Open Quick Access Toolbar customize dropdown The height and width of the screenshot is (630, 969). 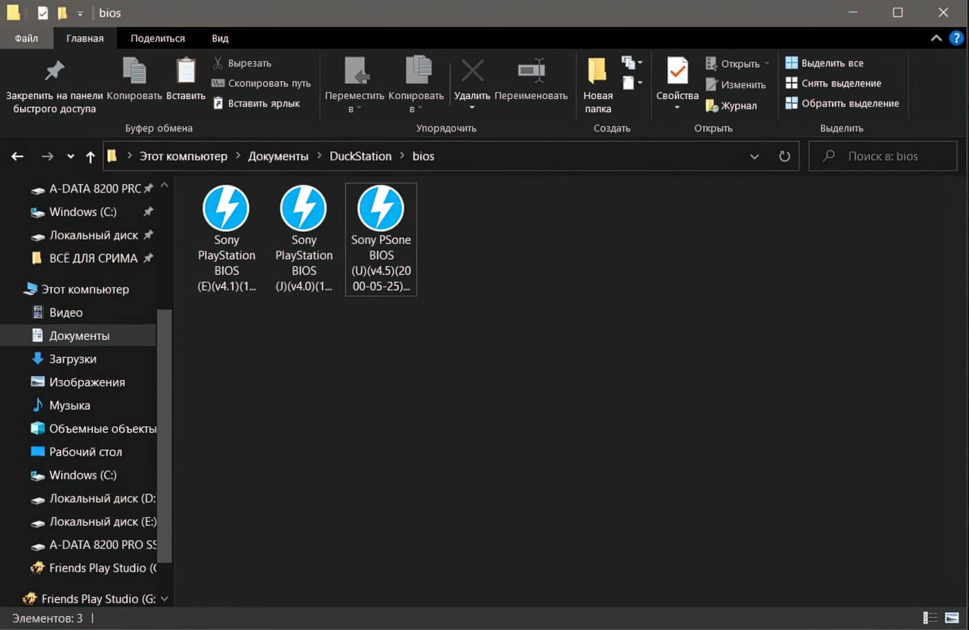80,13
